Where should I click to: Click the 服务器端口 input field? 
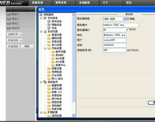(x=114, y=30)
